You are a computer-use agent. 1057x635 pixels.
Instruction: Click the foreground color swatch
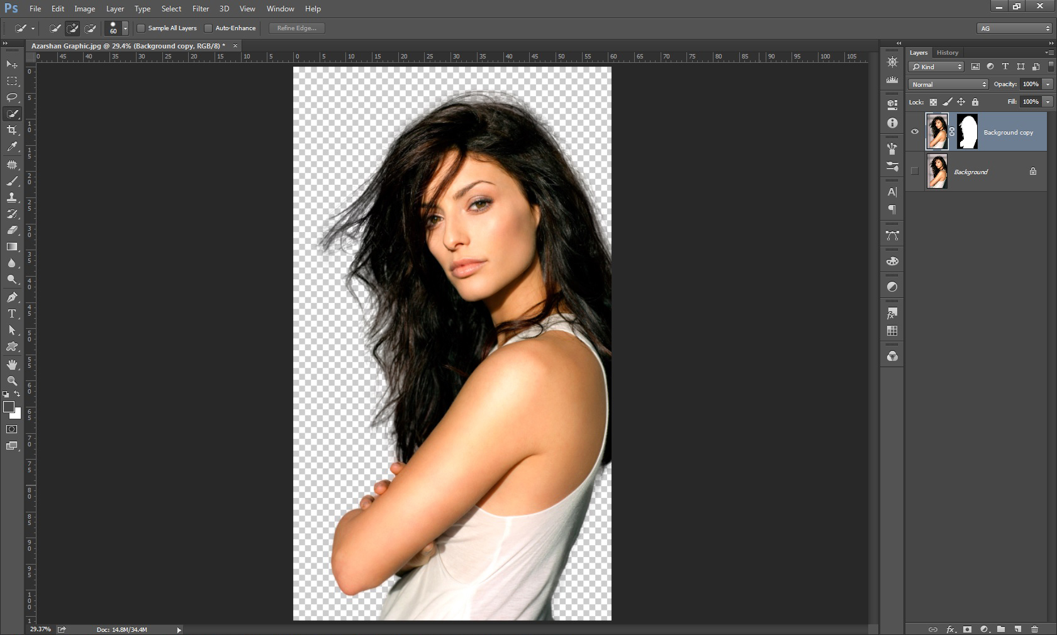(x=9, y=407)
